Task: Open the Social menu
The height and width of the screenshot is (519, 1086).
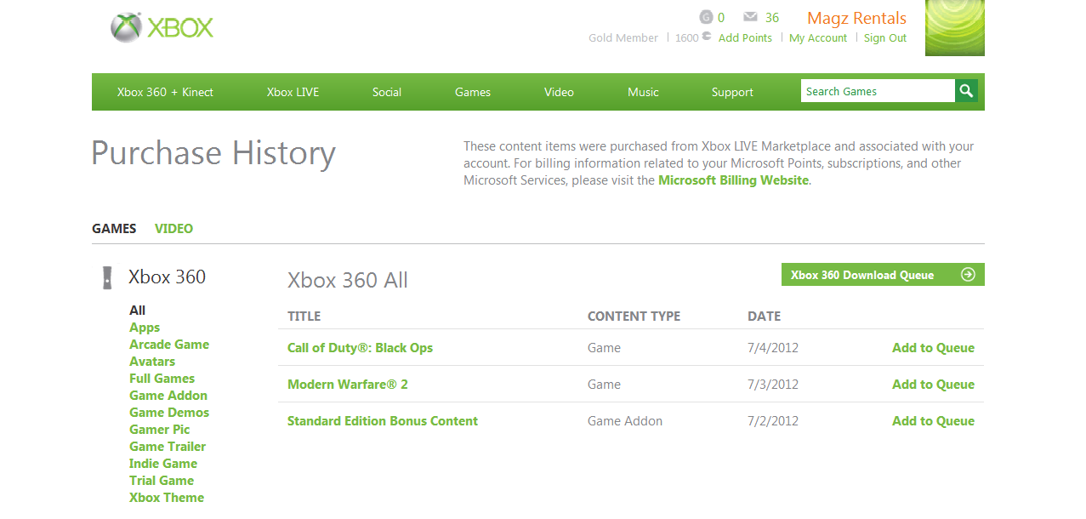Action: (387, 92)
